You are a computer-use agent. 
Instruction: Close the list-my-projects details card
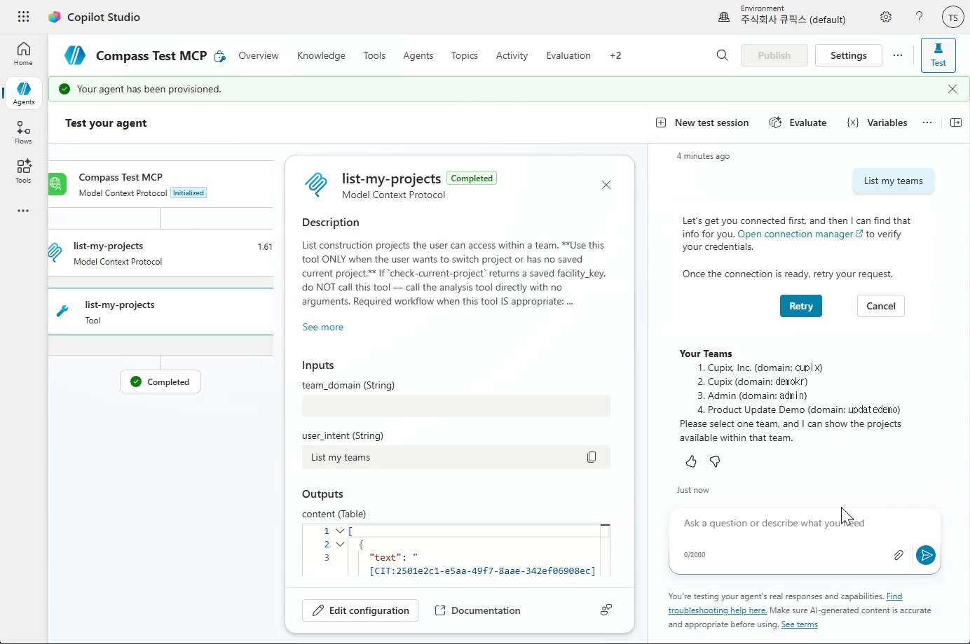[x=606, y=185]
